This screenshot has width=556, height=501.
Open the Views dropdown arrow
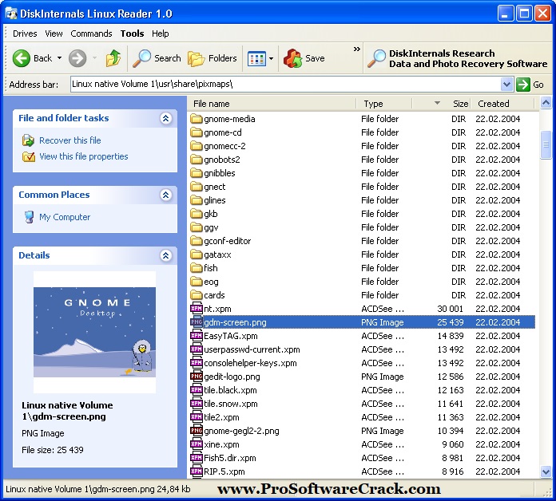coord(272,58)
